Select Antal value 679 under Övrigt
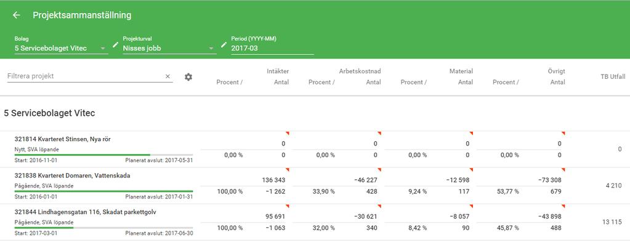630x241 pixels. pyautogui.click(x=555, y=192)
